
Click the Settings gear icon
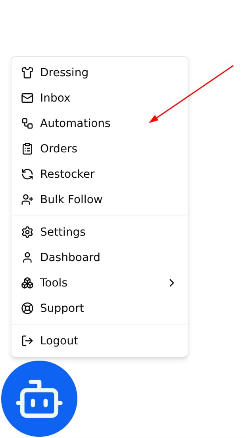(x=27, y=232)
